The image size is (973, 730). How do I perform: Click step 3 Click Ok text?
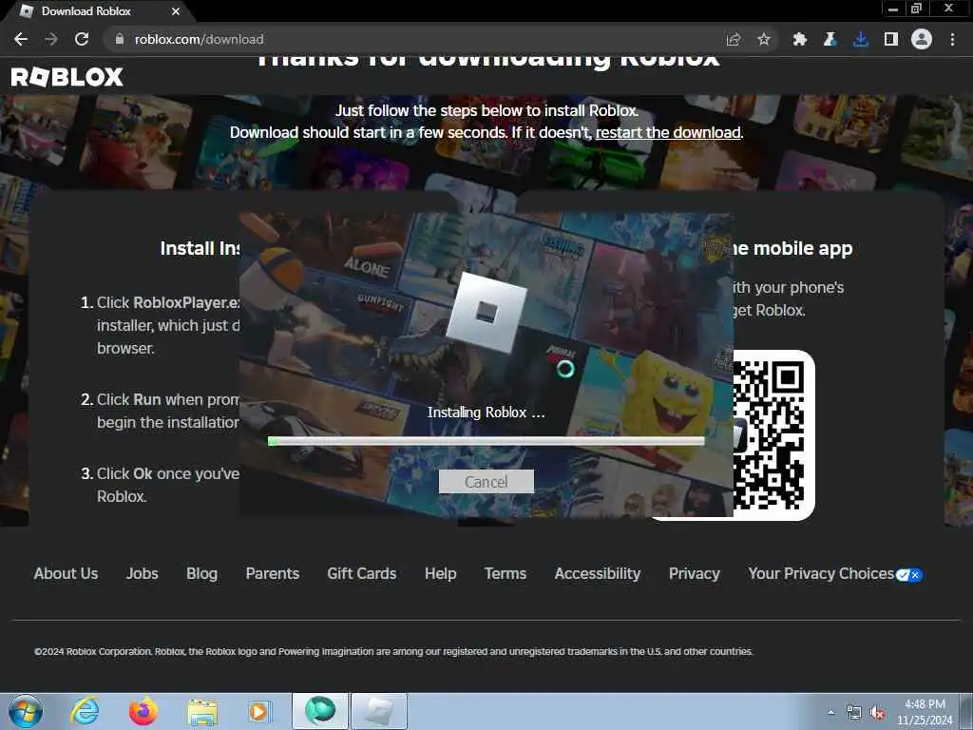(160, 485)
